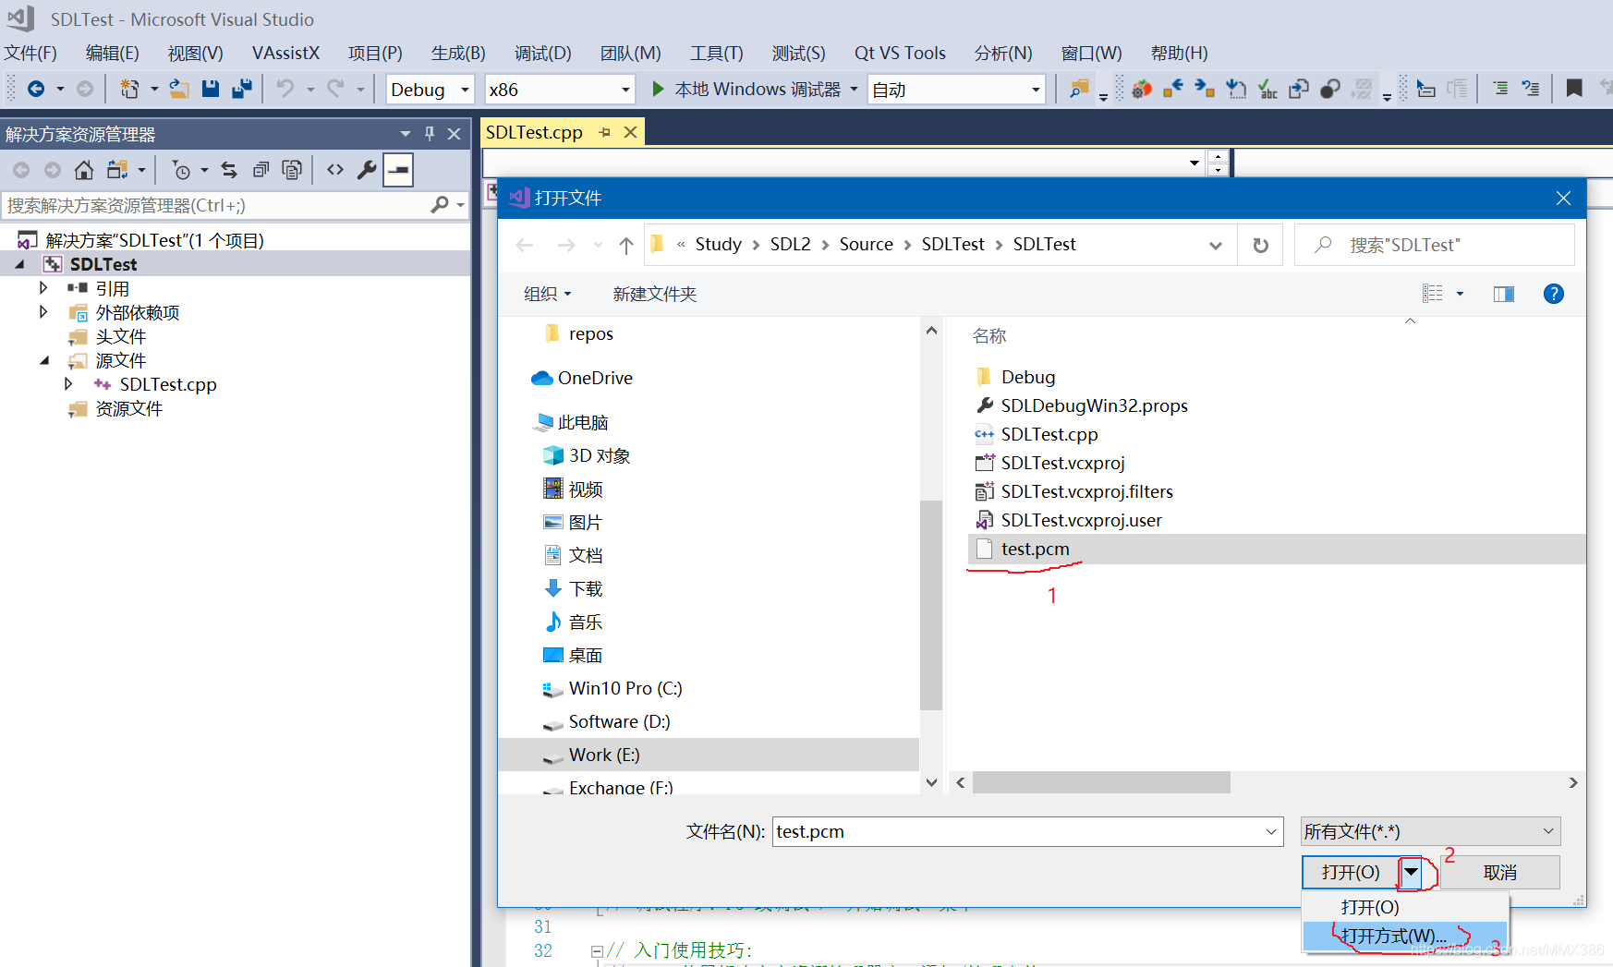Toggle auto-hide pin of Solution Explorer panel
The height and width of the screenshot is (967, 1613).
[430, 134]
